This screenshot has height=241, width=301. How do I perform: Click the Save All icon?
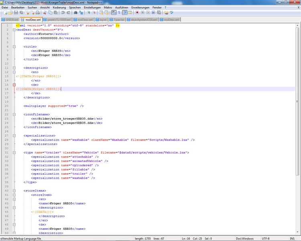click(x=22, y=13)
